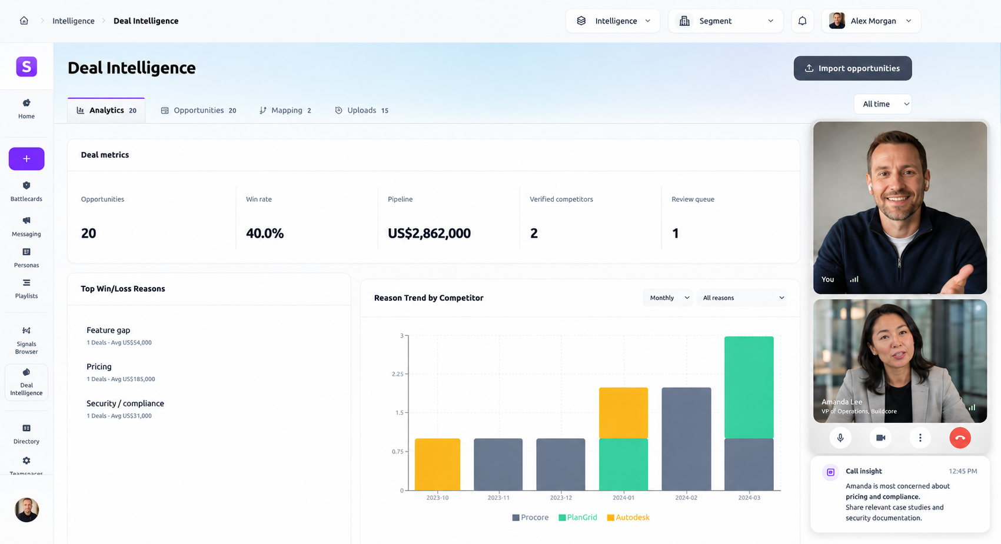Click the 2023-11 Procore bar
The height and width of the screenshot is (544, 1001).
click(x=498, y=465)
